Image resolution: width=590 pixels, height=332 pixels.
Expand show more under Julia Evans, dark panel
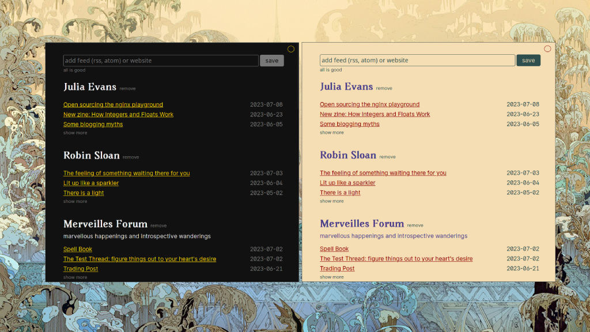click(x=75, y=133)
